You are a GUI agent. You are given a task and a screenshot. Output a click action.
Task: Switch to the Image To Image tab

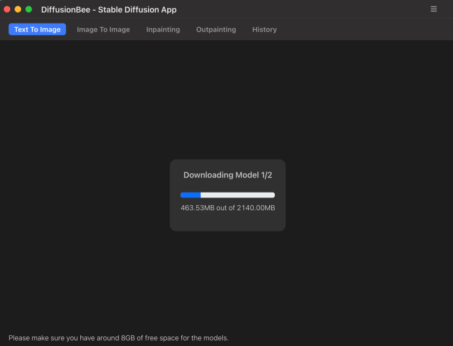103,30
